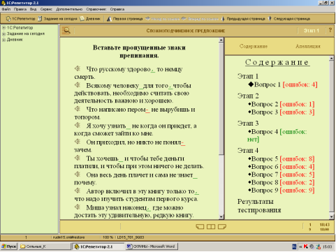336x252 pixels.
Task: Play audio for sentence "Я хочу узнать"
Action: tap(78, 125)
